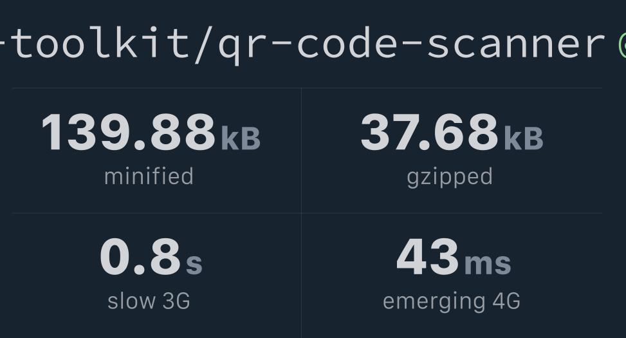Click the vertical divider between 3G and 4G stats

point(301,276)
